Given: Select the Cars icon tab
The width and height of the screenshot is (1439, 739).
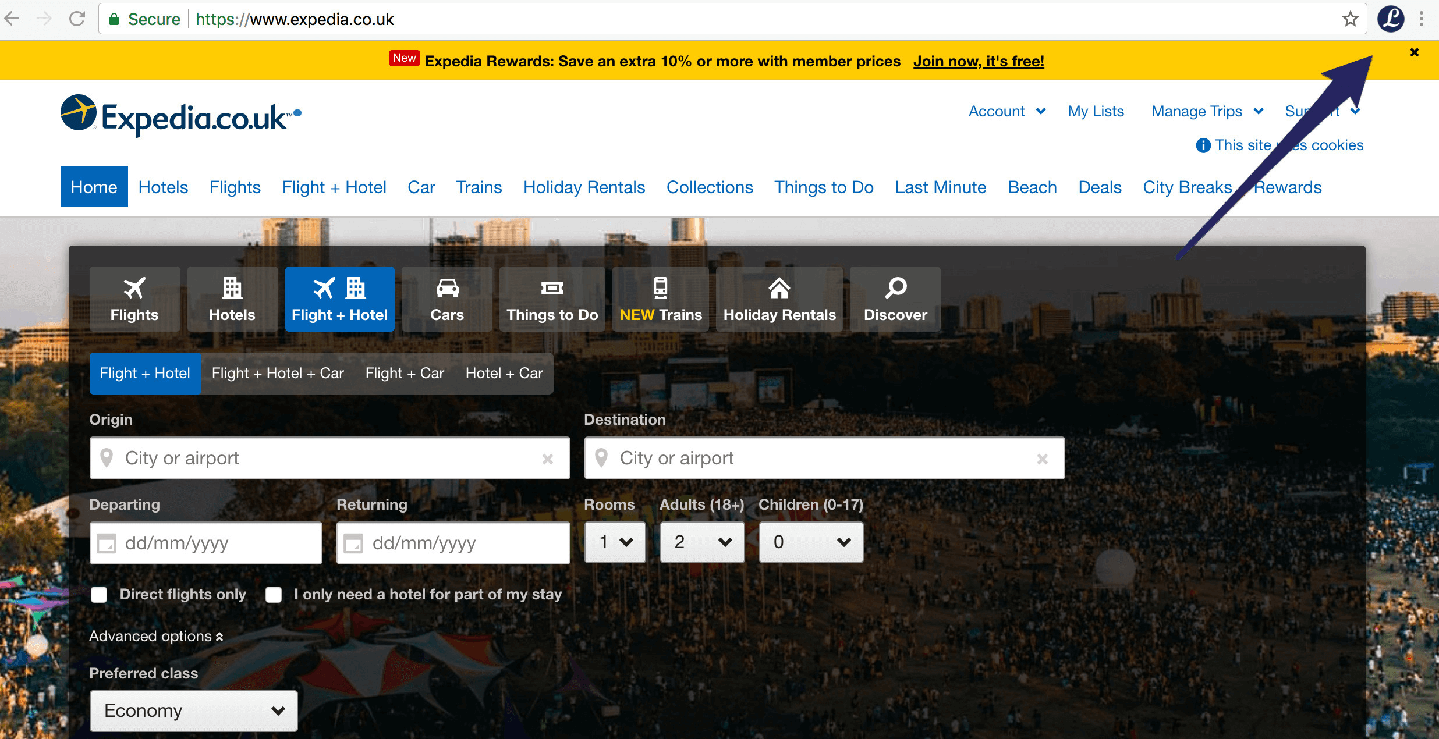Looking at the screenshot, I should click(x=447, y=299).
